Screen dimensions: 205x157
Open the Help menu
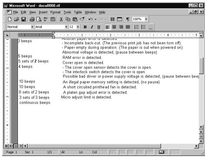pyautogui.click(x=102, y=12)
